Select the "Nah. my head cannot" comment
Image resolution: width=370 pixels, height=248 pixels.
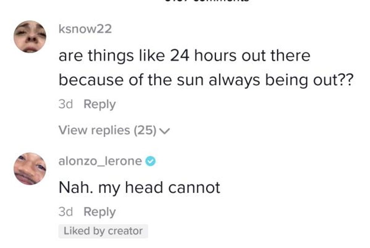pyautogui.click(x=139, y=187)
